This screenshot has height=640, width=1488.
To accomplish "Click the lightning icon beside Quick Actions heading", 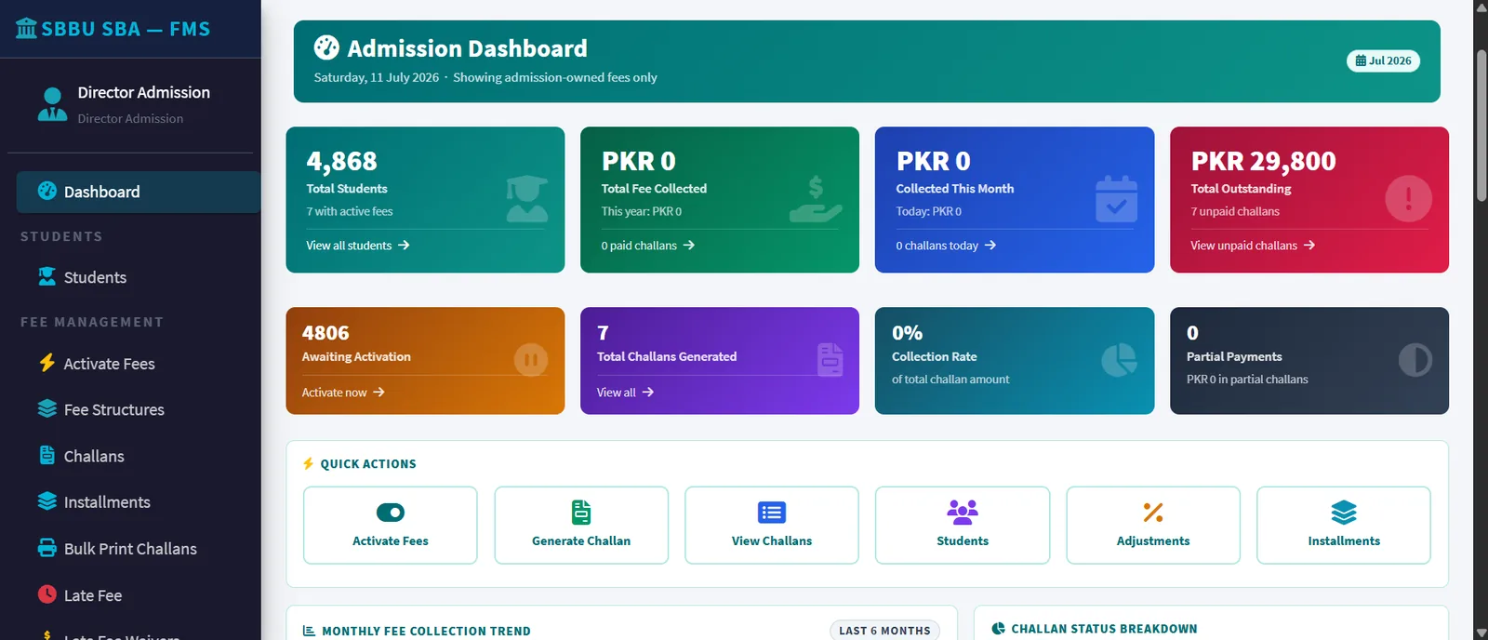I will [308, 463].
